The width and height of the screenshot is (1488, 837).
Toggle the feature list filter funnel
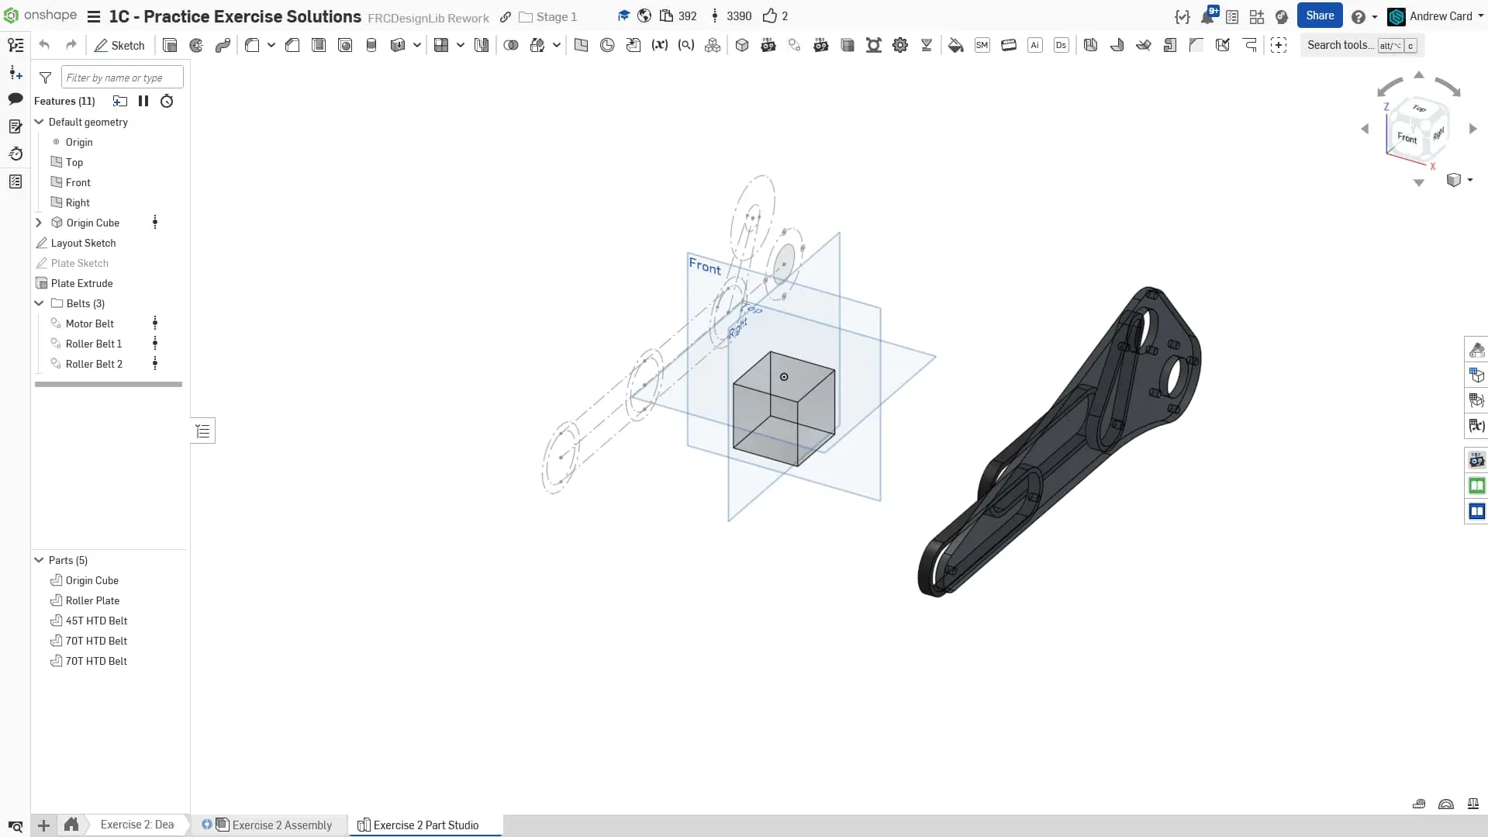tap(46, 78)
